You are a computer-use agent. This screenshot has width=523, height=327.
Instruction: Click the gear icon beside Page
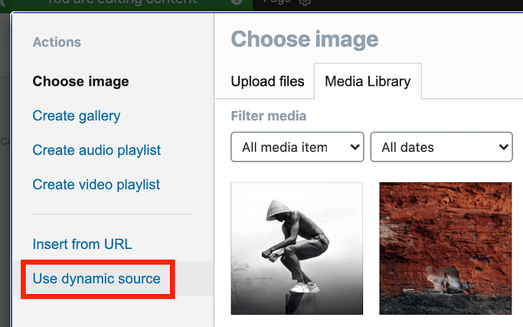pos(305,2)
